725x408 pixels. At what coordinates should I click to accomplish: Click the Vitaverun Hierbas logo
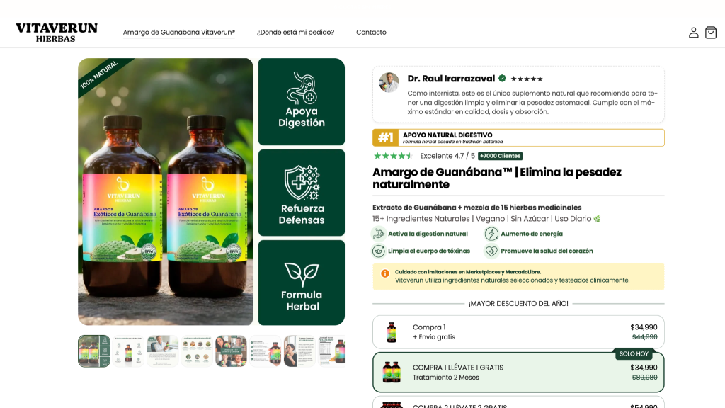[x=57, y=33]
